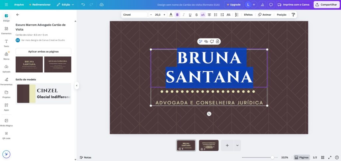Viewport: 341px width, 161px height.
Task: Lock the selected text element
Action: point(217,41)
